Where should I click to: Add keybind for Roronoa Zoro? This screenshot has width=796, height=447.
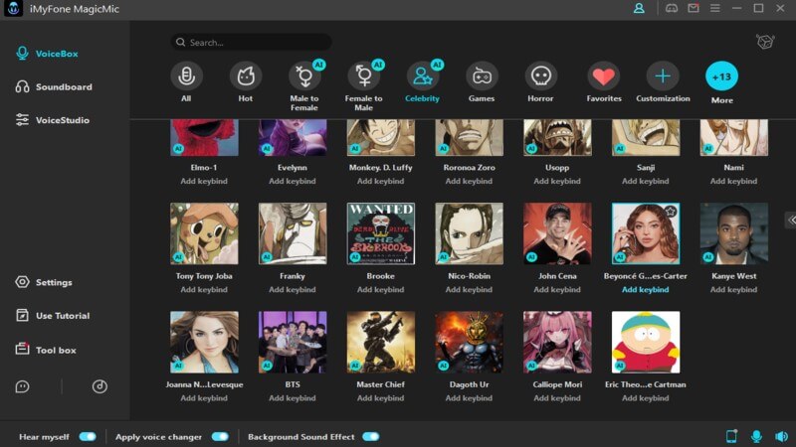coord(469,181)
